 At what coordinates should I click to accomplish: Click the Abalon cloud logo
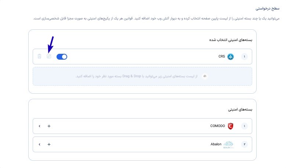tap(228, 145)
